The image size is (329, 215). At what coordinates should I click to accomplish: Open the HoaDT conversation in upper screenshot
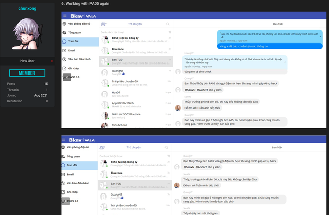[x=136, y=94]
